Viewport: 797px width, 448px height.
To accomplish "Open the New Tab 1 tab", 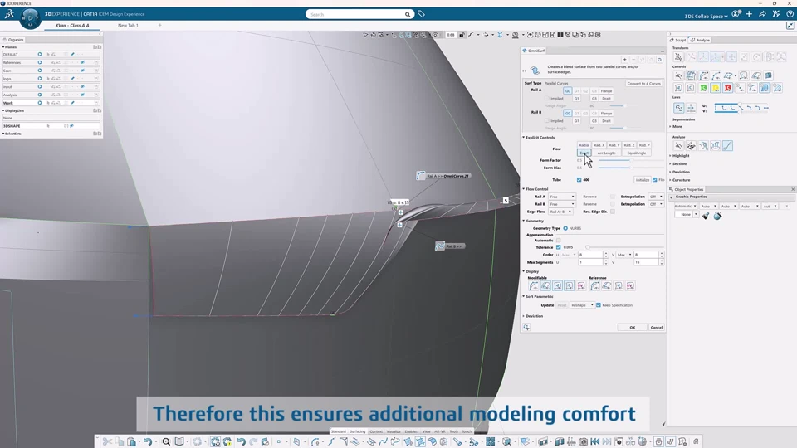I will pos(128,26).
